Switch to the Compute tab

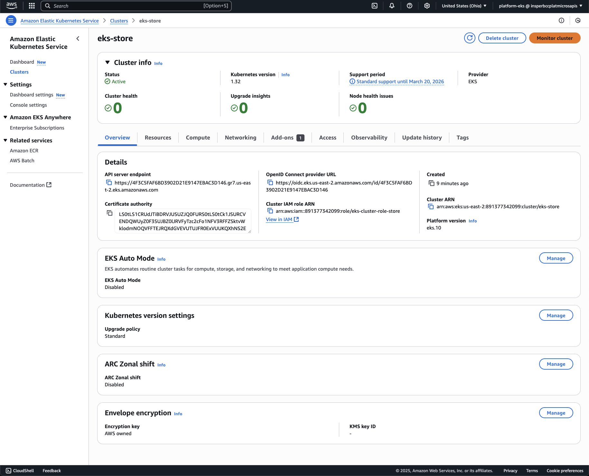pos(198,138)
